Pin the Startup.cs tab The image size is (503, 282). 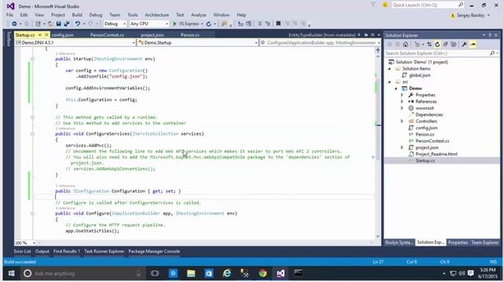(x=40, y=34)
